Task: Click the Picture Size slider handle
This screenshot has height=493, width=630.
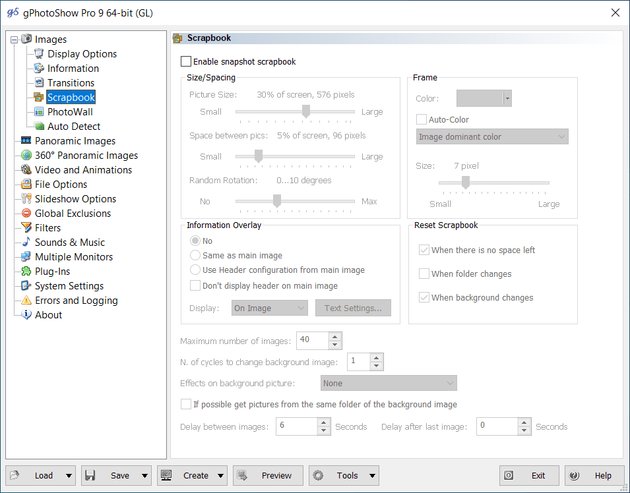Action: pos(305,111)
